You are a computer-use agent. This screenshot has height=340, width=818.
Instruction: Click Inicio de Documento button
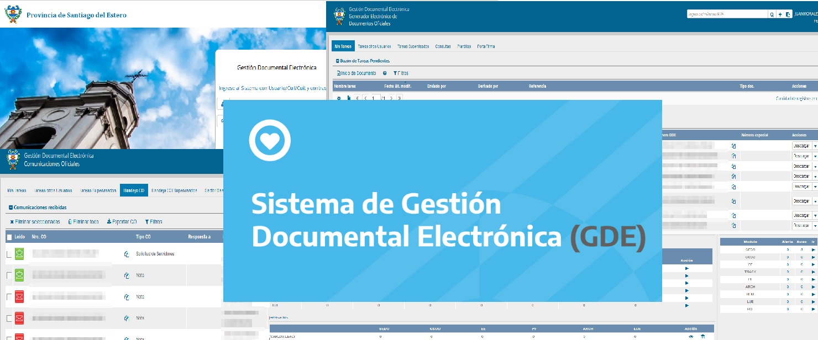pos(356,73)
